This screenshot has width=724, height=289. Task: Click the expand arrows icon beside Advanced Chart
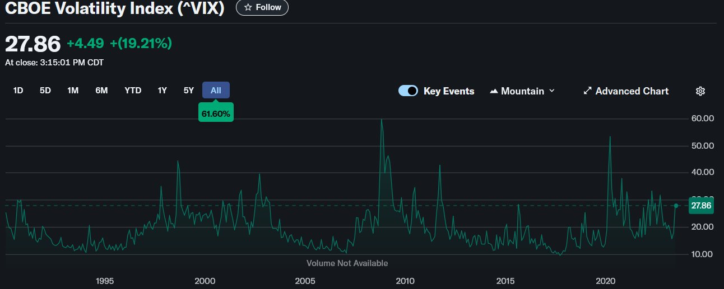coord(587,91)
